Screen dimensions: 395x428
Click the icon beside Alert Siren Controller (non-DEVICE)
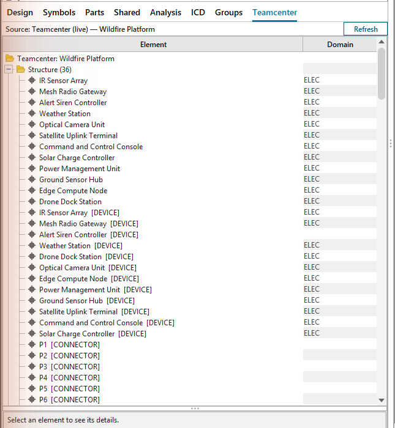point(32,102)
